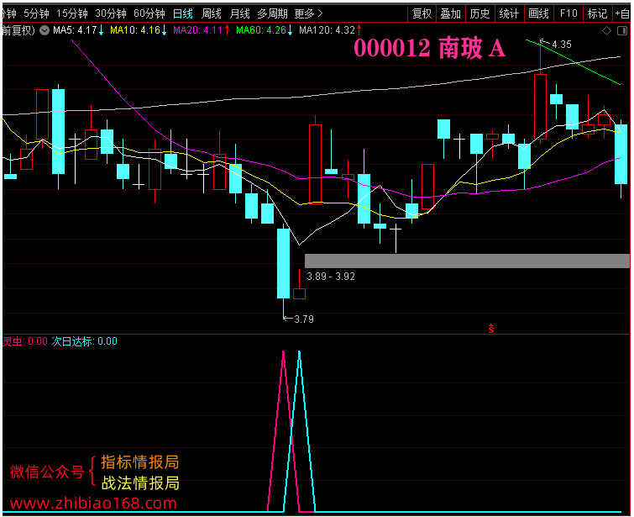
Task: Click the cyan 次日达标 spike in sub-chart
Action: [x=299, y=431]
